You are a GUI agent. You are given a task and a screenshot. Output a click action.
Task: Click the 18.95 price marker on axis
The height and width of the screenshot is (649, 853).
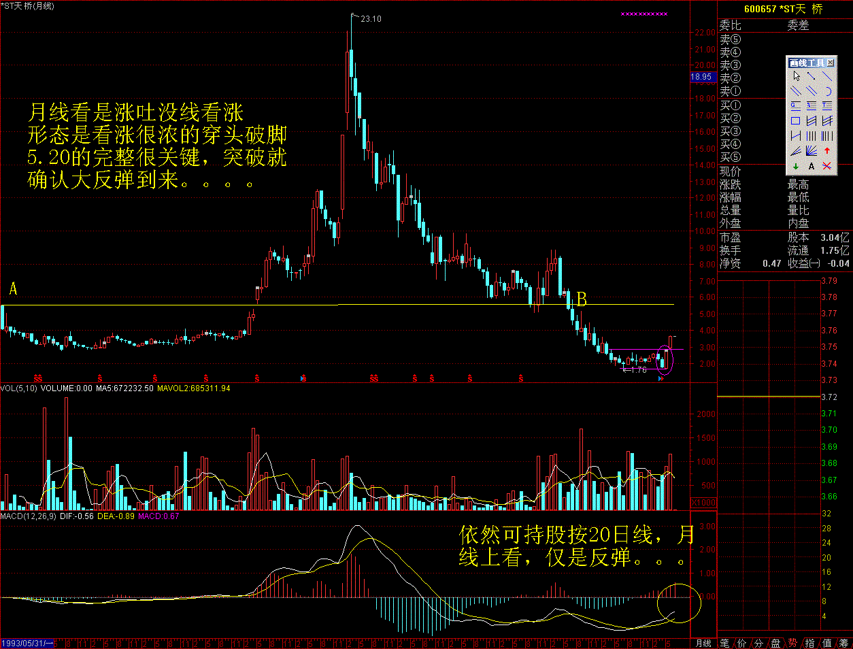701,77
